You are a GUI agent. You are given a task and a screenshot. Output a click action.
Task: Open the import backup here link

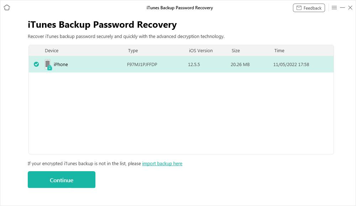click(x=162, y=164)
